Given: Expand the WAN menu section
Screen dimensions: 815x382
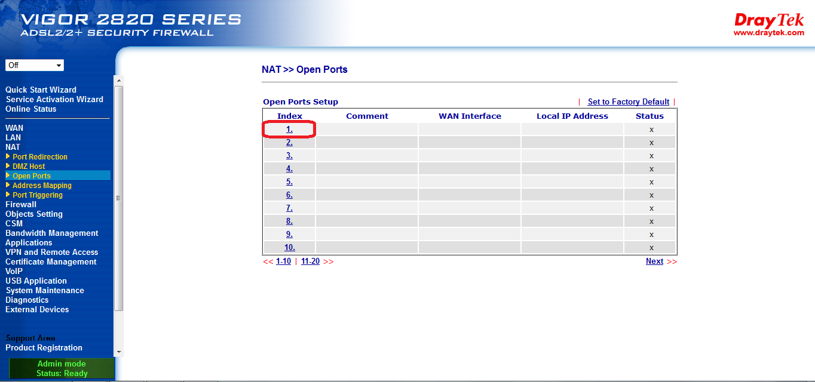Looking at the screenshot, I should 14,128.
